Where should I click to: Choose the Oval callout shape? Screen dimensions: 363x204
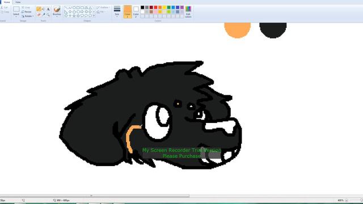click(x=86, y=16)
